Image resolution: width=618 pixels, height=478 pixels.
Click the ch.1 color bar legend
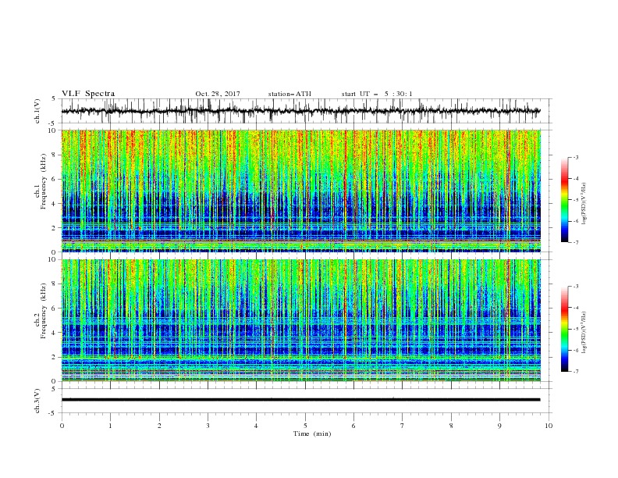[x=564, y=200]
